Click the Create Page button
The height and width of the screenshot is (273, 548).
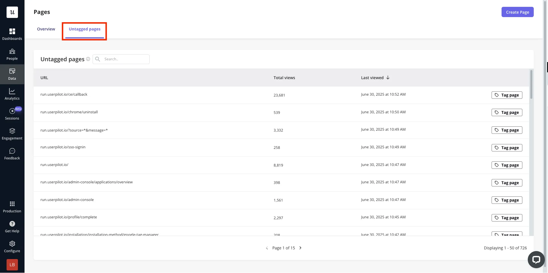coord(518,12)
